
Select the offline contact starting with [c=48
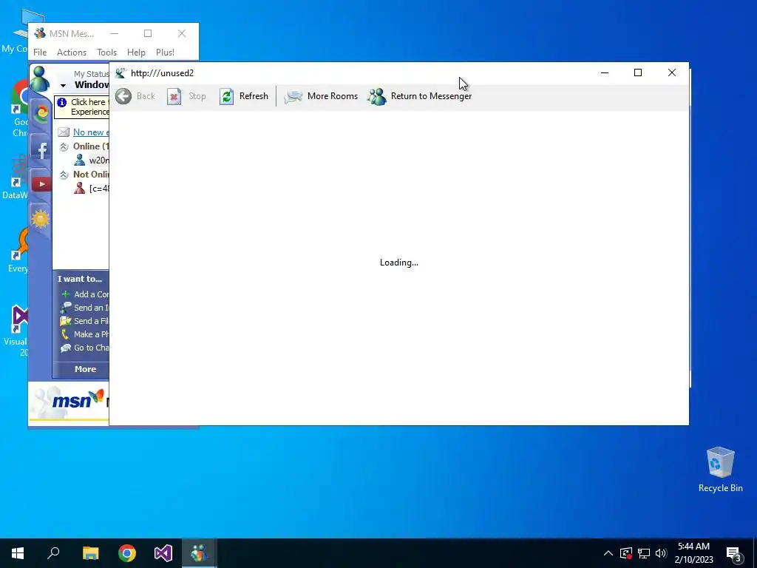tap(92, 189)
